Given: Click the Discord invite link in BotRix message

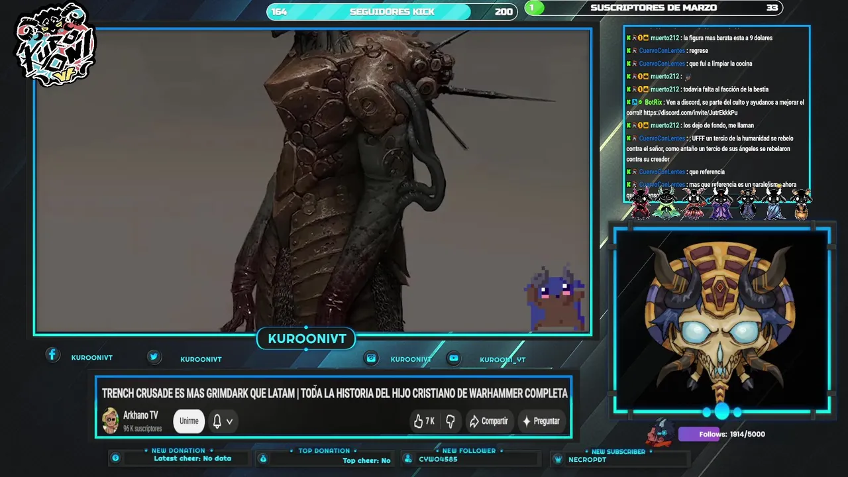Looking at the screenshot, I should click(690, 113).
